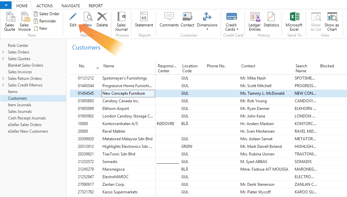This screenshot has height=197, width=347.
Task: Open Item Journals
Action: coord(20,105)
